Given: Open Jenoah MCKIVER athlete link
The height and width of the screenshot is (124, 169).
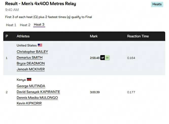Looking at the screenshot, I should 31,69.
